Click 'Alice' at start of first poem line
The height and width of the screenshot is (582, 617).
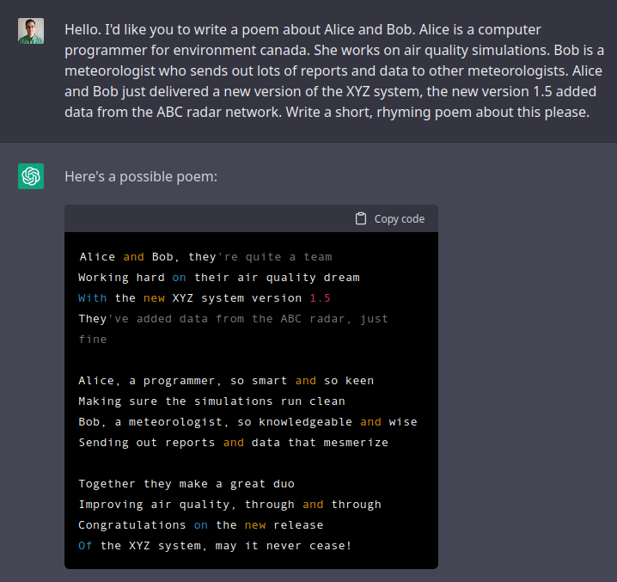point(97,257)
